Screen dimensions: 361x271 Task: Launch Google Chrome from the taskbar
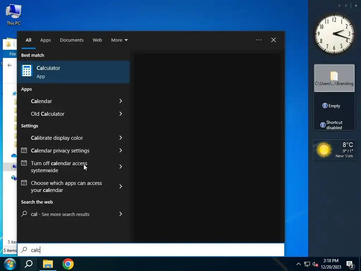click(x=68, y=264)
